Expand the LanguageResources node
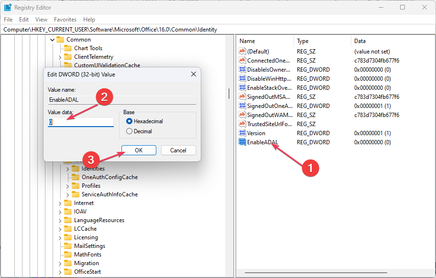Image resolution: width=436 pixels, height=278 pixels. click(60, 221)
